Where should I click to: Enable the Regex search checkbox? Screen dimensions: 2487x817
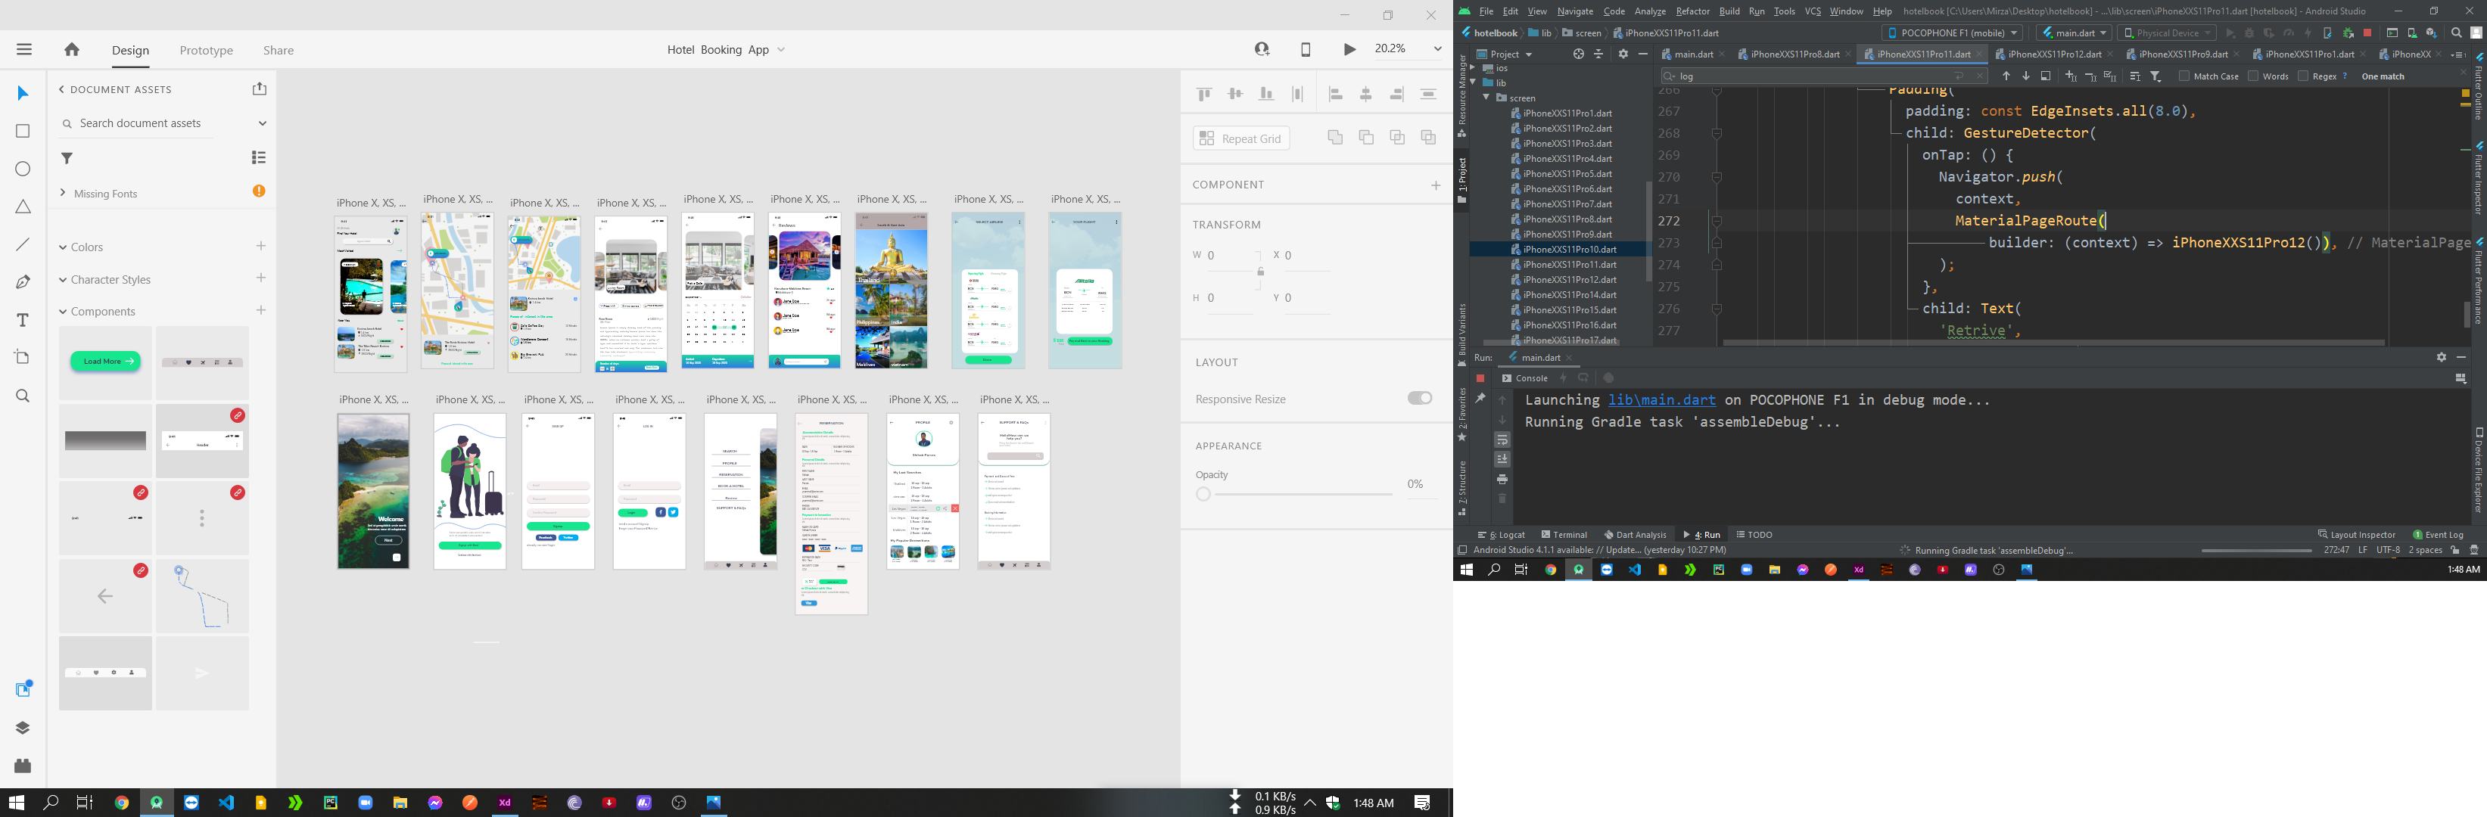click(2302, 76)
